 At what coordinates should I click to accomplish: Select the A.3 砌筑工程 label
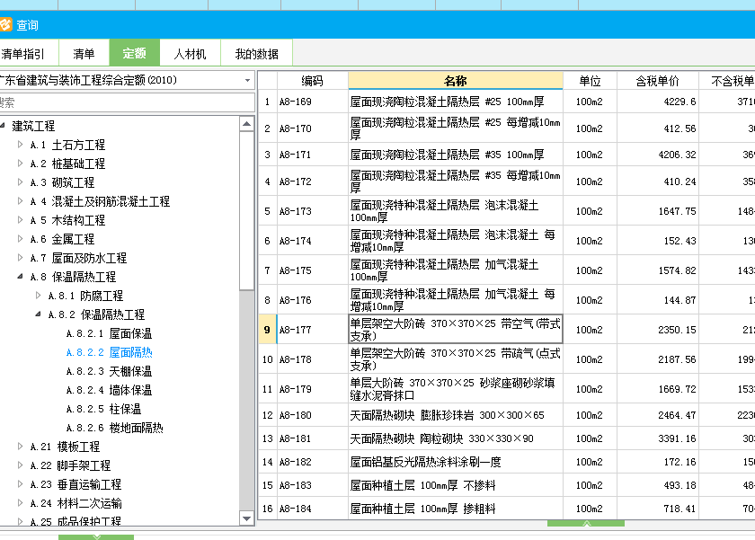click(62, 182)
